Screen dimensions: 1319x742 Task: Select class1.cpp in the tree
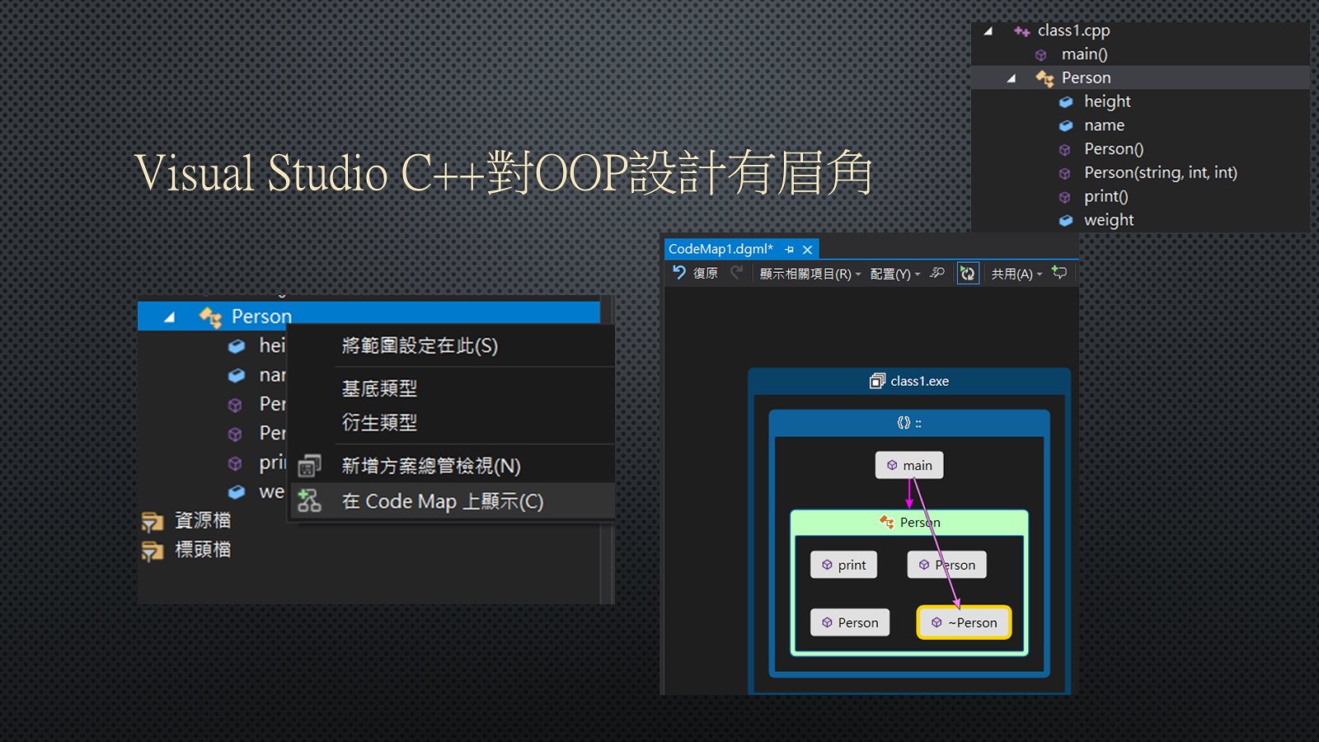pos(1073,31)
